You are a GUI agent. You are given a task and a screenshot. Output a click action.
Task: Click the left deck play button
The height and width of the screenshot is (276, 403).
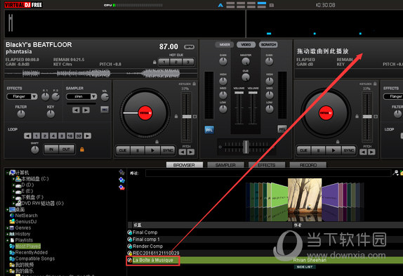(152, 150)
